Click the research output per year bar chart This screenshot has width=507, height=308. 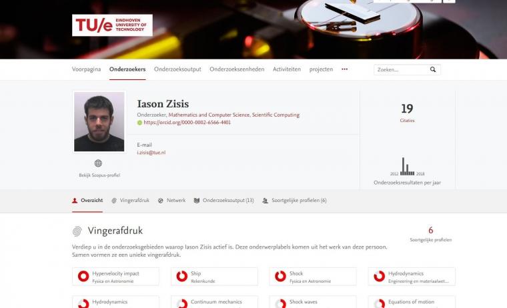(x=407, y=167)
